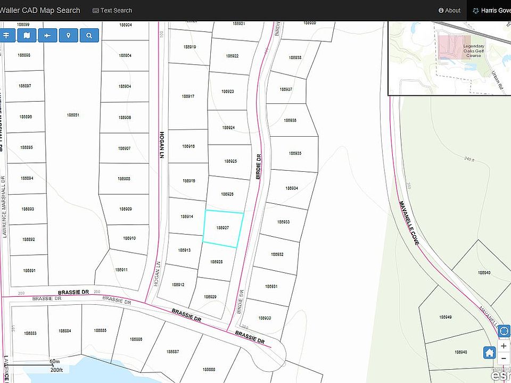The height and width of the screenshot is (383, 511).
Task: Click parcel 186895
Action: point(27,147)
